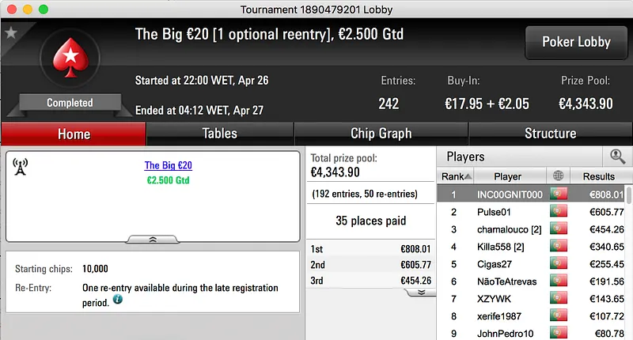Click Portugal flag next to Pulse01
Image resolution: width=633 pixels, height=340 pixels.
coord(559,212)
